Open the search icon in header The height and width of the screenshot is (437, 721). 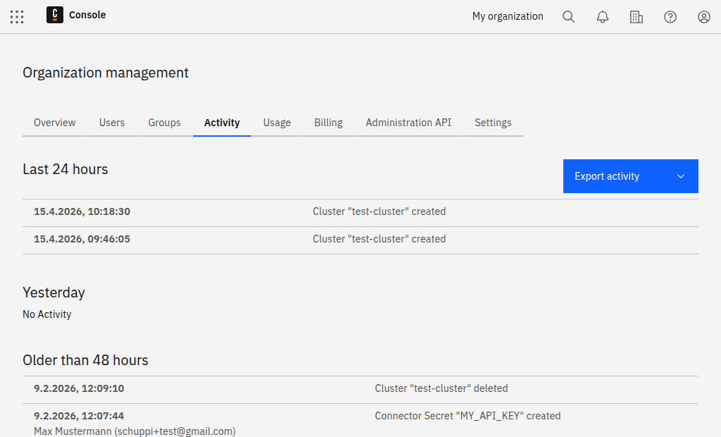coord(568,17)
